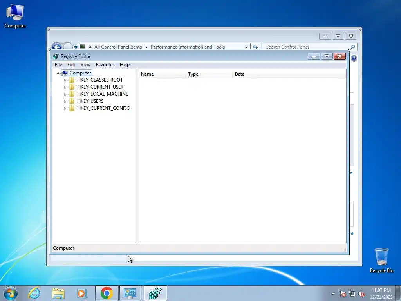Image resolution: width=401 pixels, height=301 pixels.
Task: Sort values by the Name column header
Action: pyautogui.click(x=162, y=74)
